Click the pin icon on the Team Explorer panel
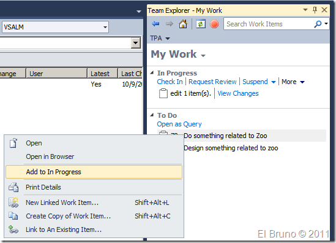 click(315, 10)
